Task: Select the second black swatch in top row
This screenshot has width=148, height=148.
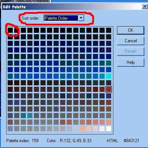Action: click(x=17, y=30)
